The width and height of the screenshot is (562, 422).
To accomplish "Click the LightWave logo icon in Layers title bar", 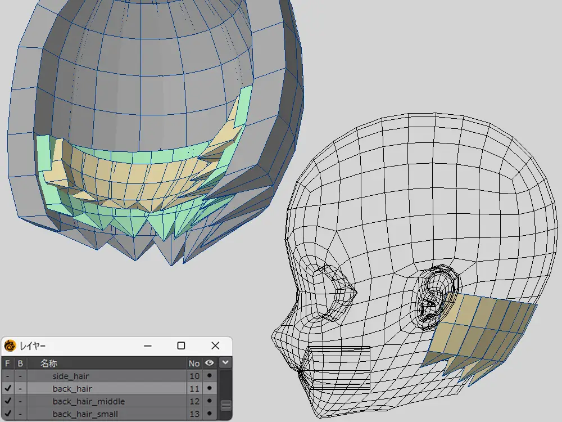I will pos(10,345).
